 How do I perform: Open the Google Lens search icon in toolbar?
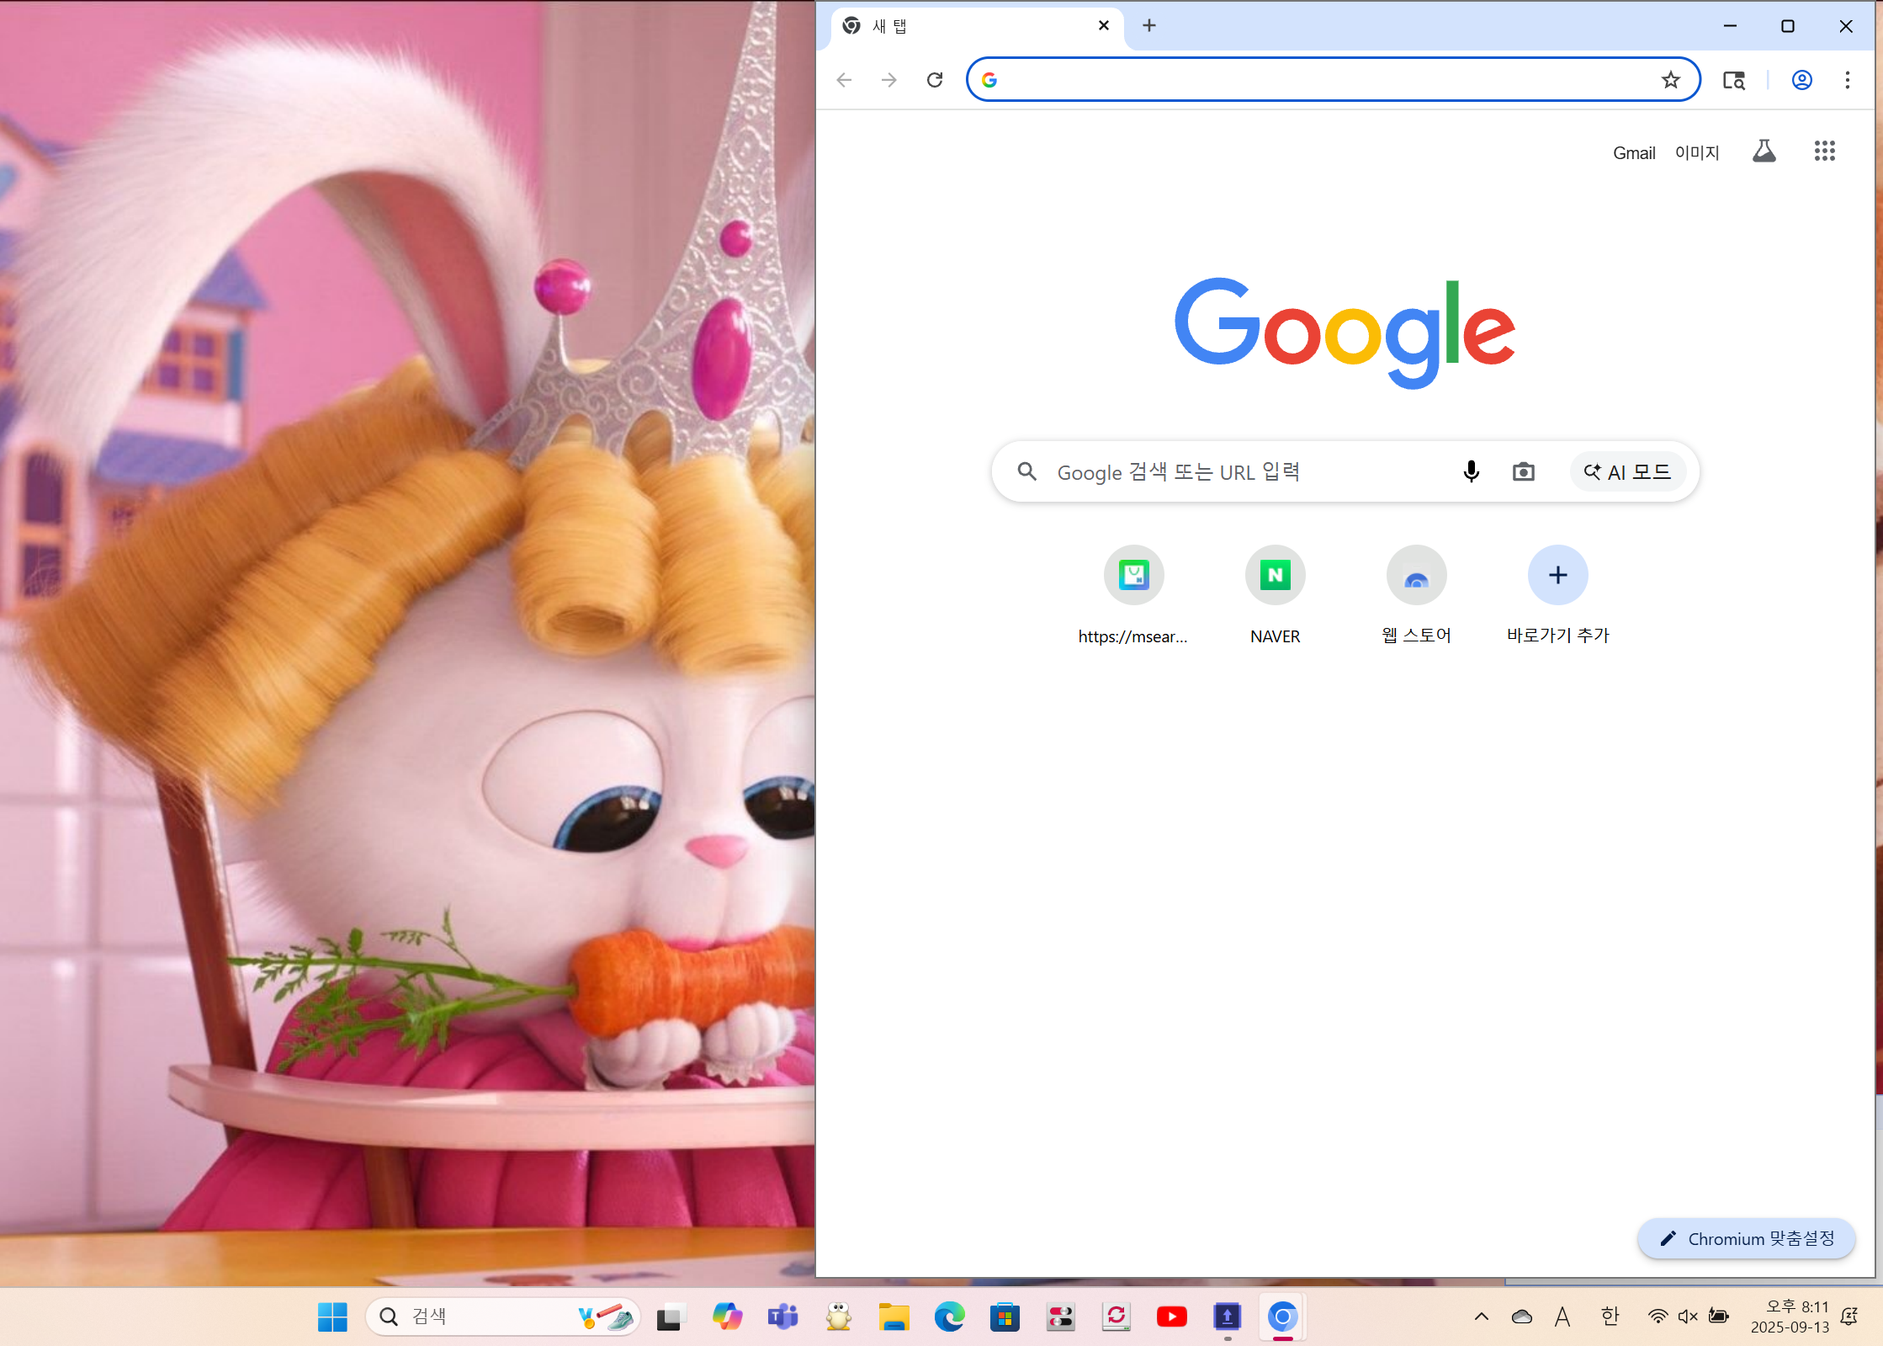[1733, 80]
